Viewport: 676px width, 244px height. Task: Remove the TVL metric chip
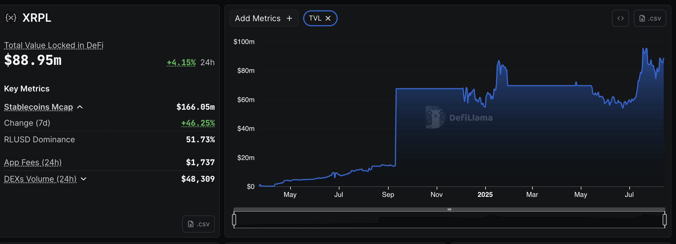click(328, 18)
